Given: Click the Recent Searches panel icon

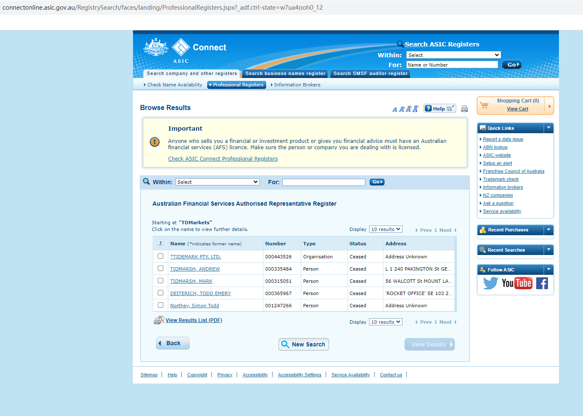Looking at the screenshot, I should tap(483, 250).
